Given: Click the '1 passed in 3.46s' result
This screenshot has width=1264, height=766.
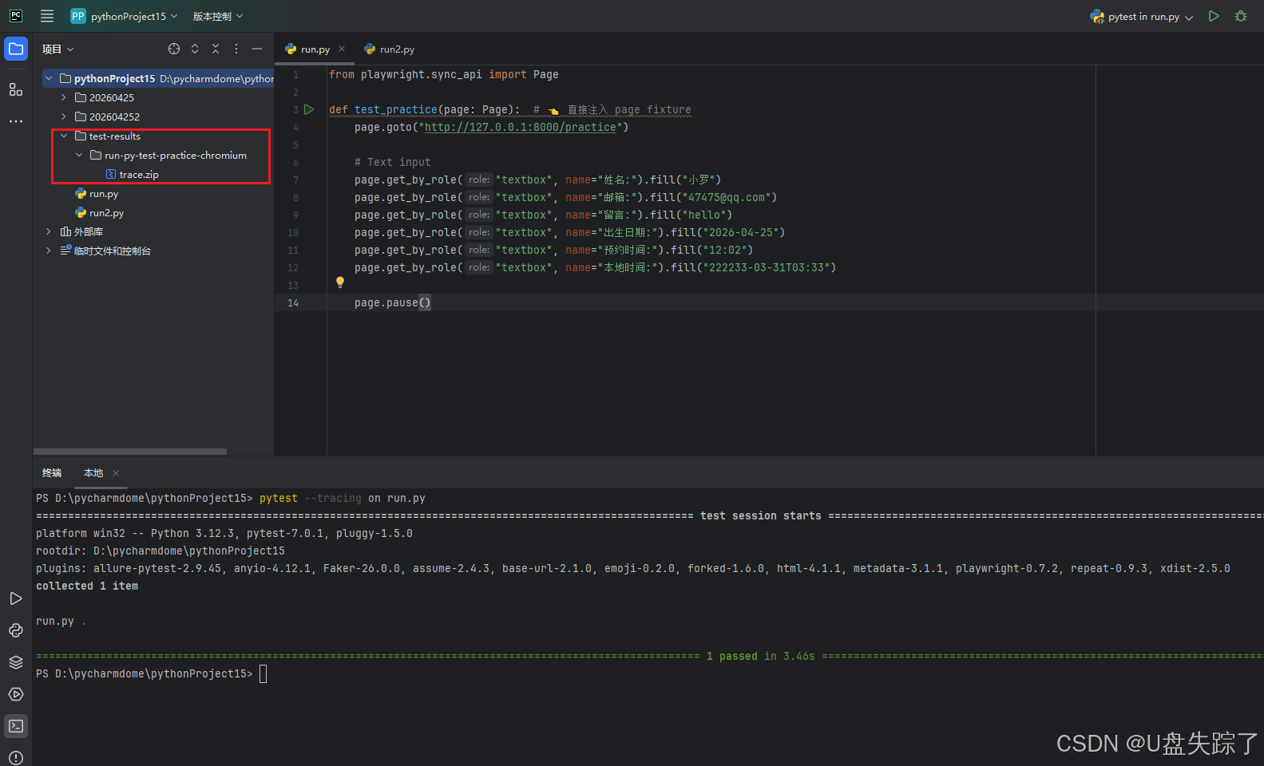Looking at the screenshot, I should 760,656.
